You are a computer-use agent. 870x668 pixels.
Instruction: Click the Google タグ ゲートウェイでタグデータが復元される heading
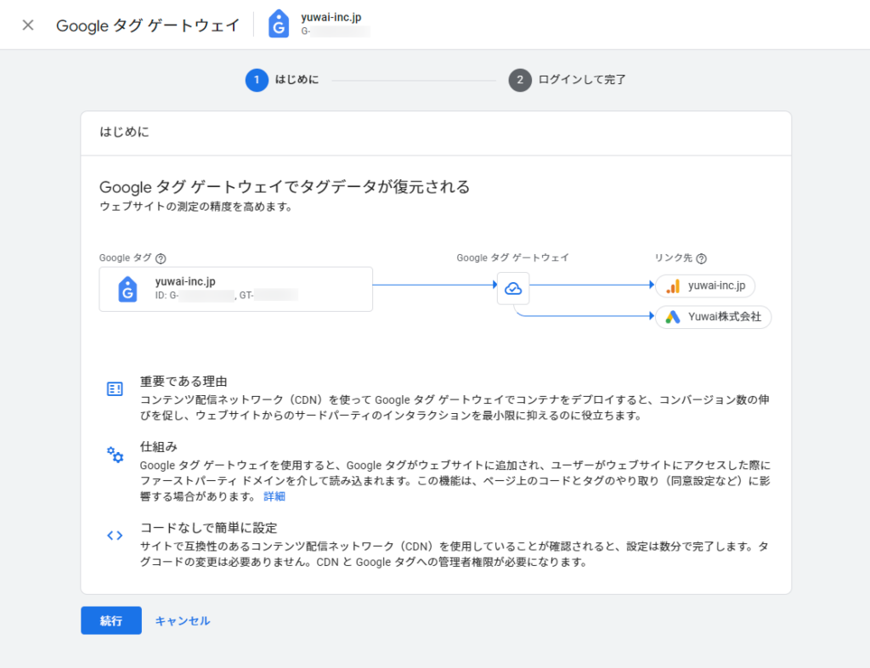pos(285,187)
